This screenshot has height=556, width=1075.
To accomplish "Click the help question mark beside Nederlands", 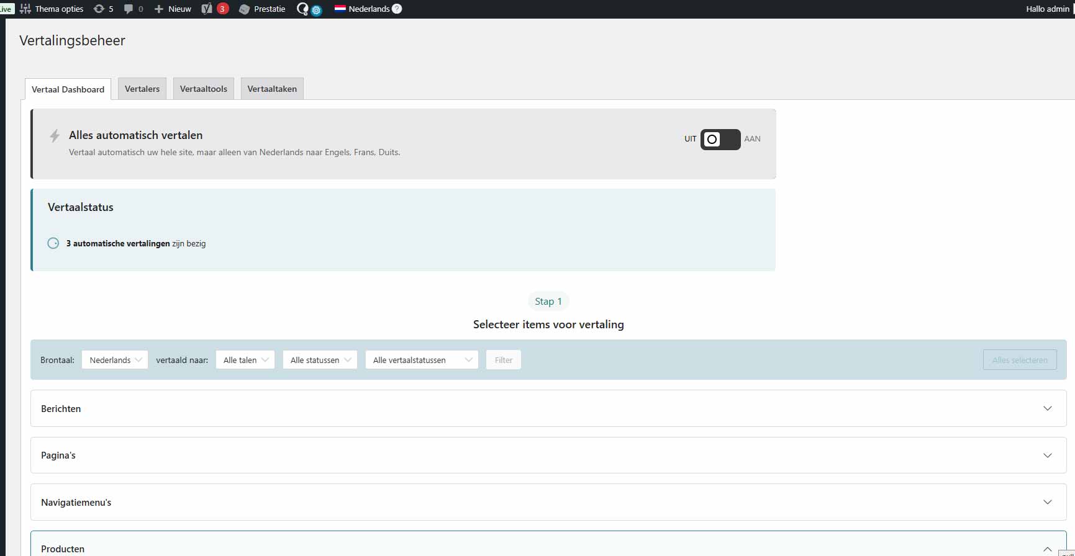I will [x=397, y=9].
